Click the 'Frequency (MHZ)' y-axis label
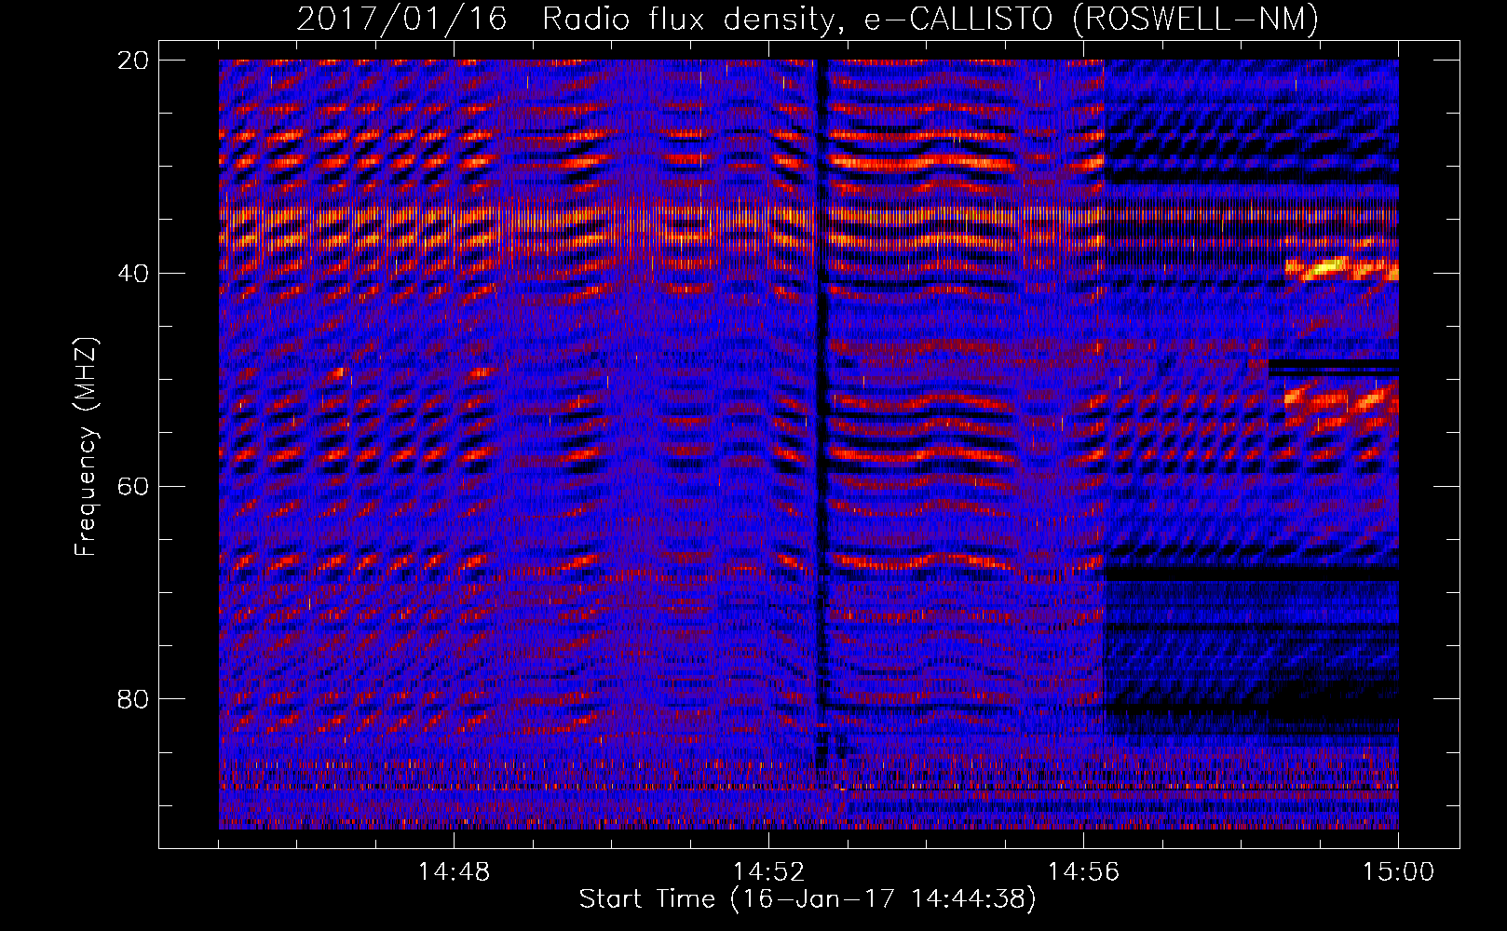Screen dimensions: 1507x931 (x=86, y=446)
